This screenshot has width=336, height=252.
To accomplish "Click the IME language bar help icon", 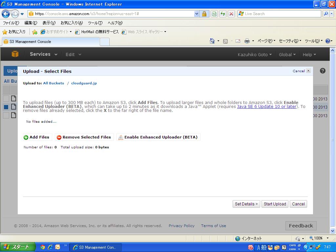I will coord(284,247).
